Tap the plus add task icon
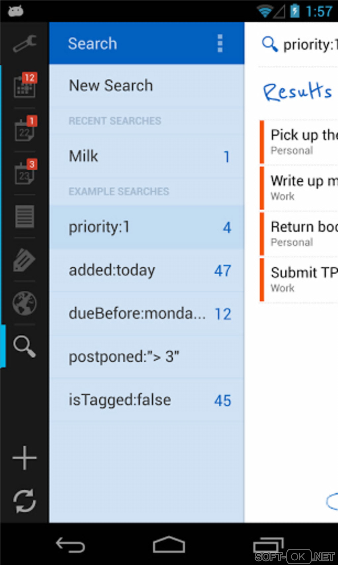The image size is (338, 565). [x=25, y=458]
